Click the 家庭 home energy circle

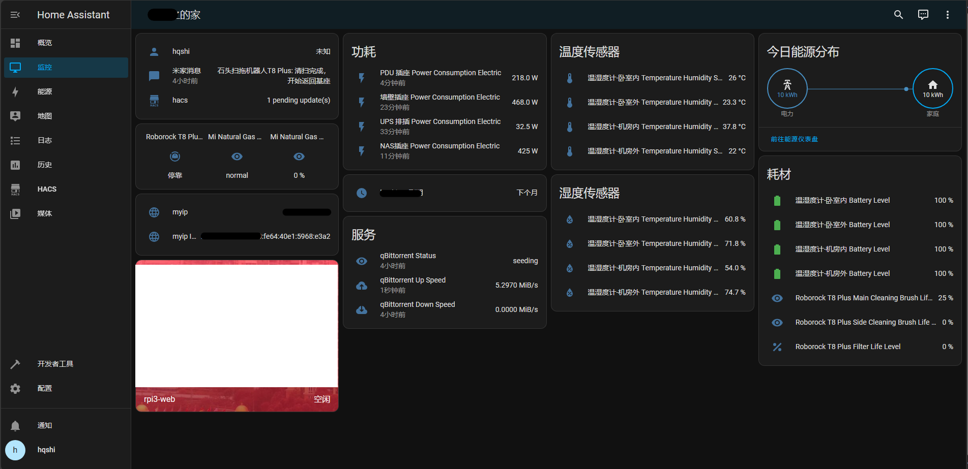(x=933, y=88)
